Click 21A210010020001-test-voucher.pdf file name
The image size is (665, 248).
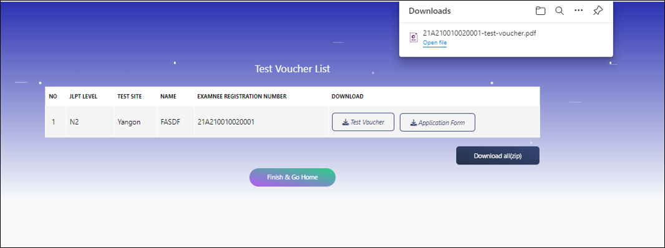[x=480, y=34]
